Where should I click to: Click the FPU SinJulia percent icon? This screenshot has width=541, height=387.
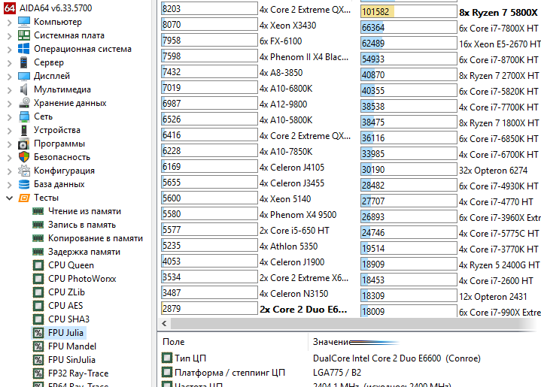point(38,360)
